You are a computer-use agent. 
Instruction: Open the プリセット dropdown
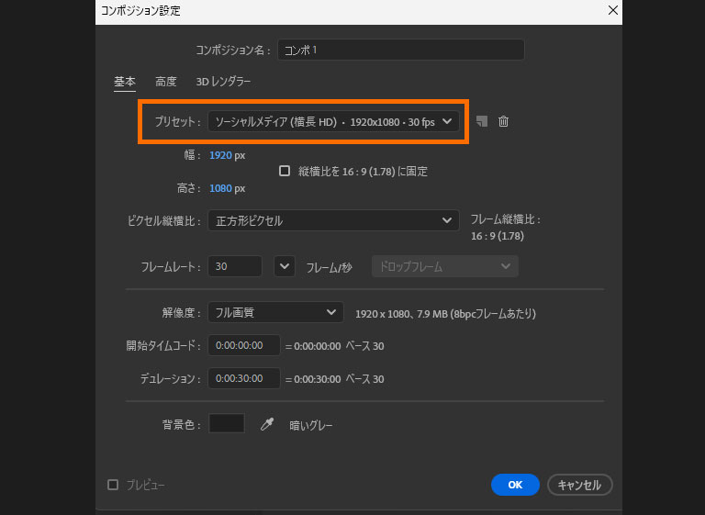pyautogui.click(x=332, y=121)
